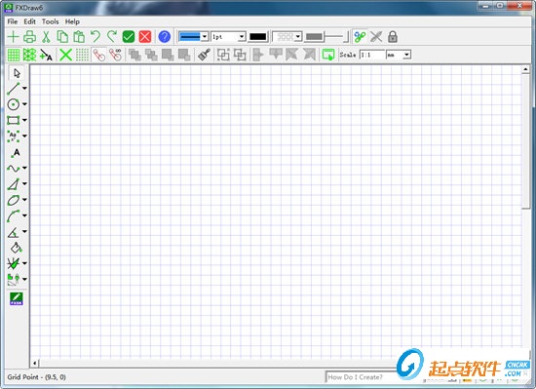This screenshot has width=536, height=389.
Task: Select the triangle tool
Action: coord(14,184)
